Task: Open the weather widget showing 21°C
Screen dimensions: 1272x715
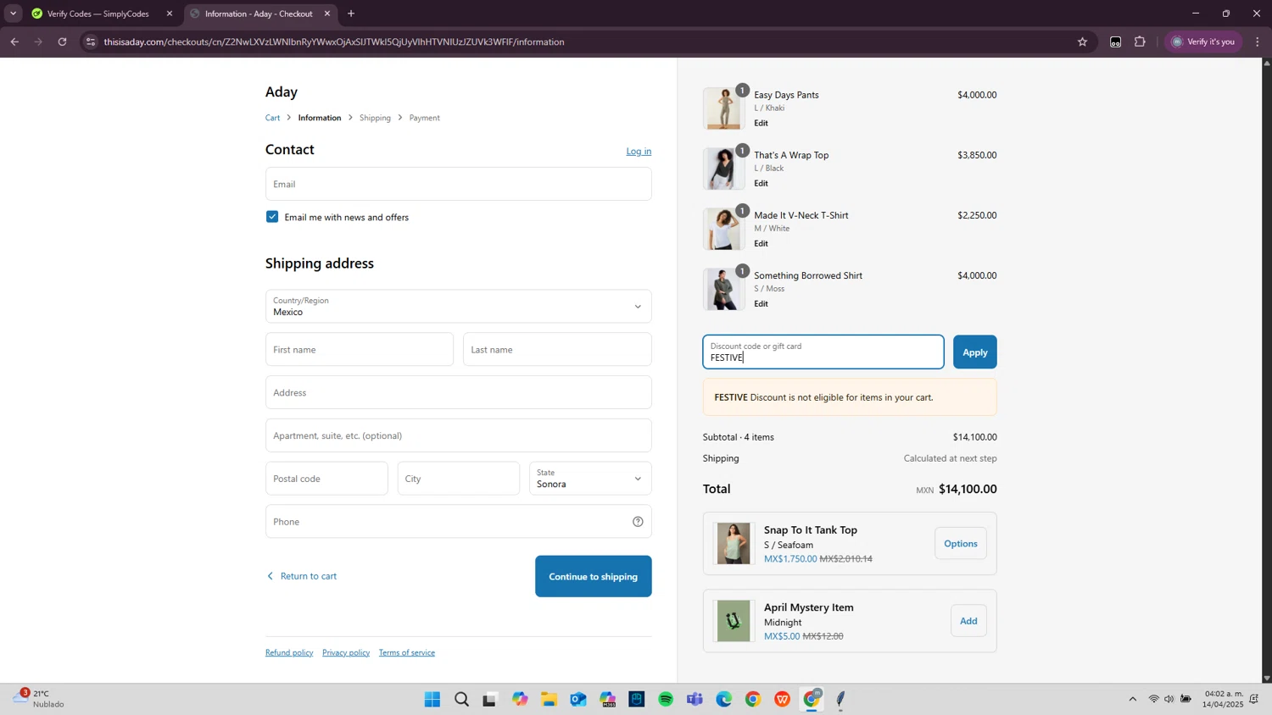Action: (x=39, y=699)
